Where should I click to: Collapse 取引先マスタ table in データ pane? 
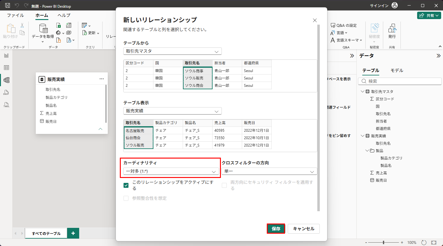pos(362,91)
